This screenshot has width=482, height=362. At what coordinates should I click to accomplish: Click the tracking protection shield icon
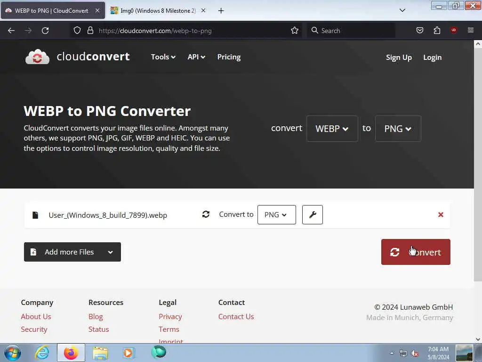[x=77, y=30]
